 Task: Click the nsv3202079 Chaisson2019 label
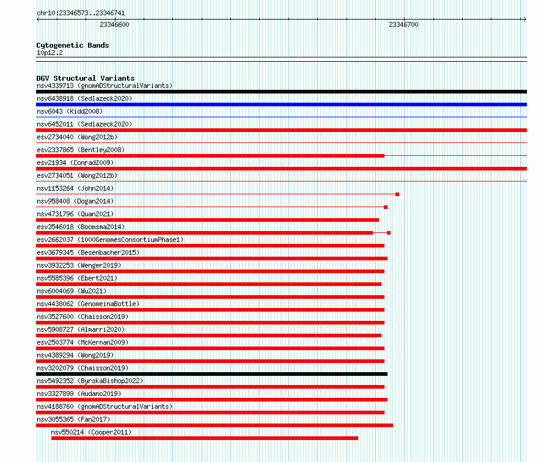pos(83,368)
